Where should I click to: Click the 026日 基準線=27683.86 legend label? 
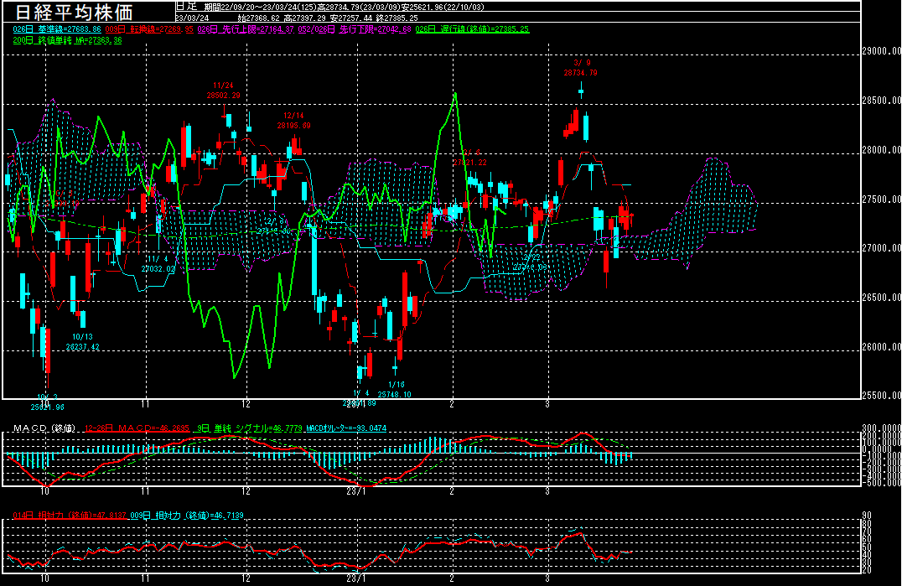click(x=57, y=29)
